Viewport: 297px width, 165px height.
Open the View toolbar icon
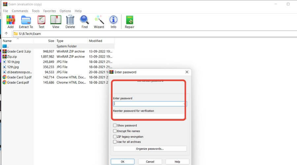click(55, 22)
